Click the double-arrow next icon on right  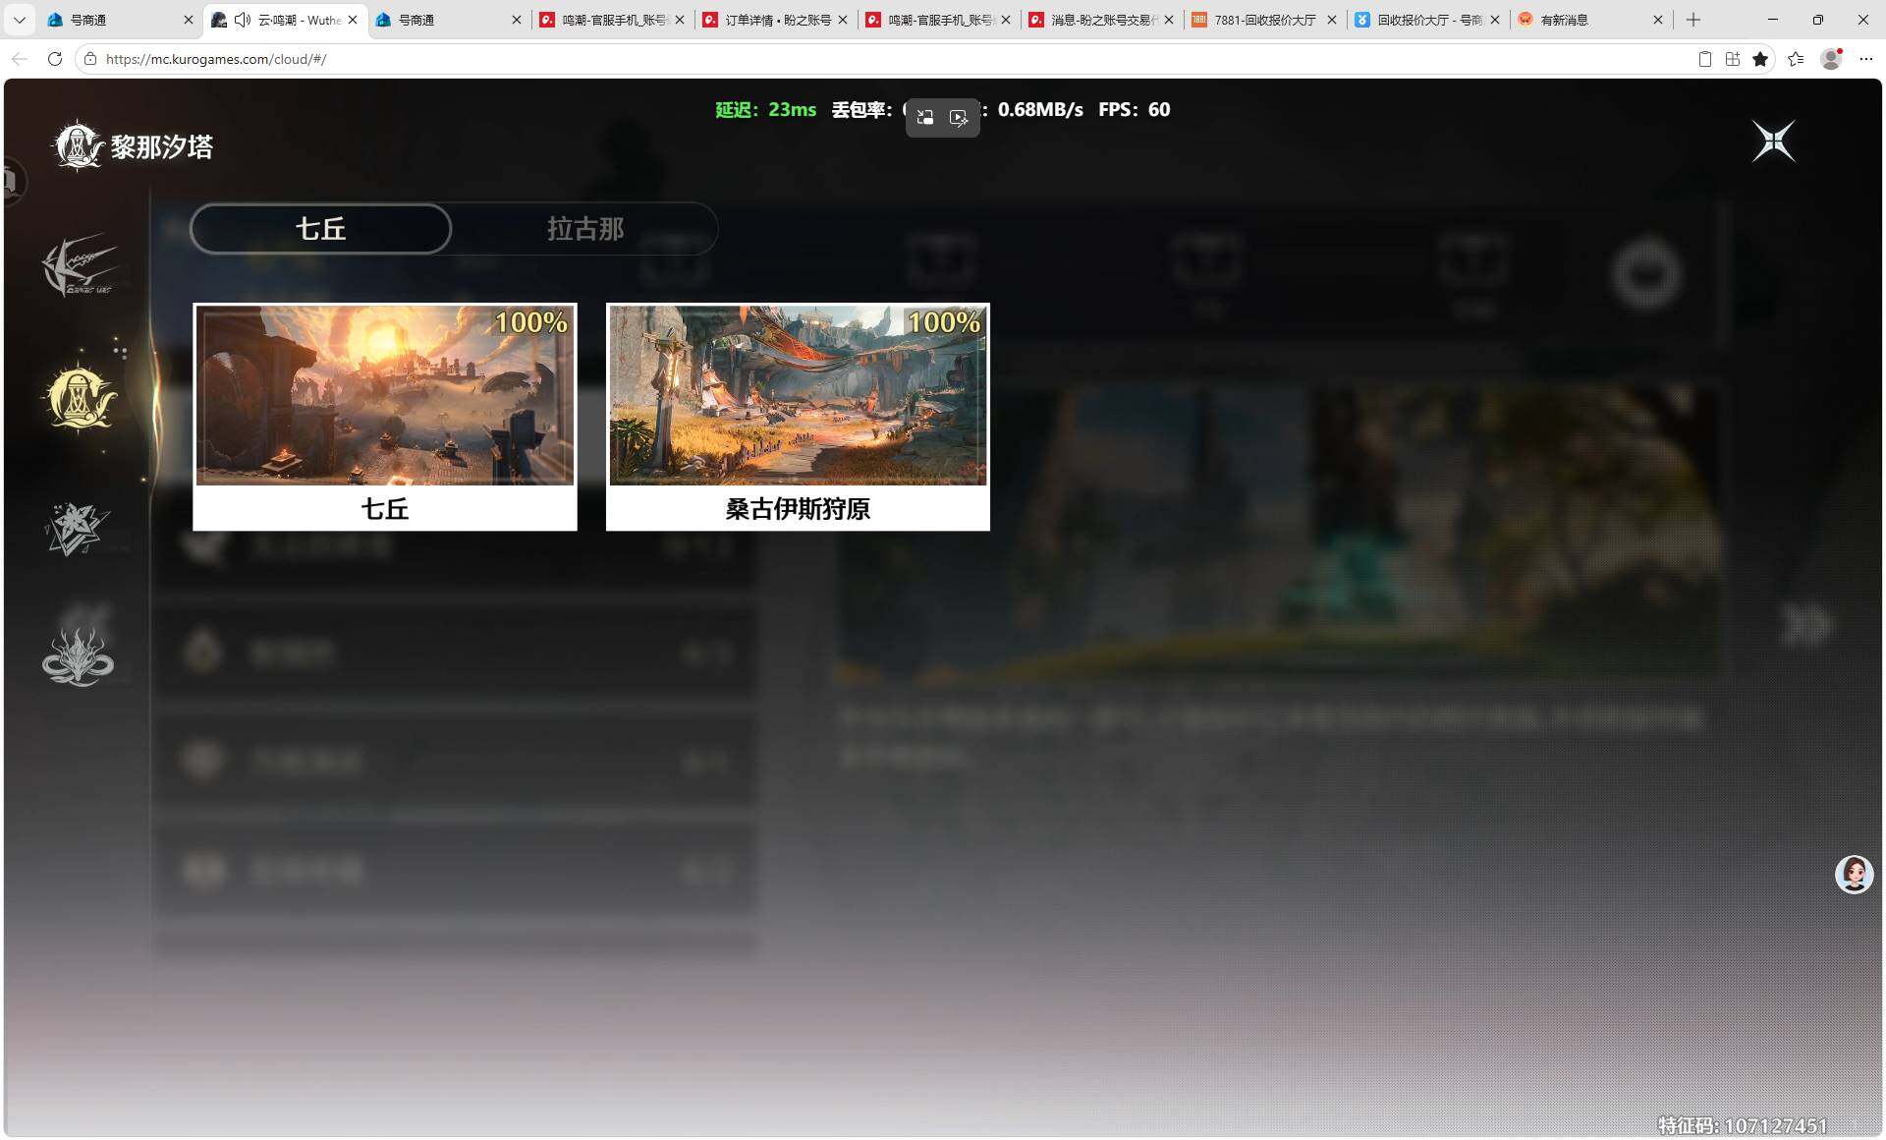pyautogui.click(x=1805, y=625)
